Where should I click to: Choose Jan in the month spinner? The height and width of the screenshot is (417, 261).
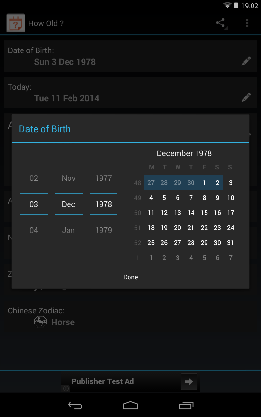pyautogui.click(x=69, y=230)
